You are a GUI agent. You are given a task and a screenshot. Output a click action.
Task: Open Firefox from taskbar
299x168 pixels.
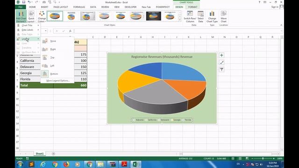tap(66, 164)
